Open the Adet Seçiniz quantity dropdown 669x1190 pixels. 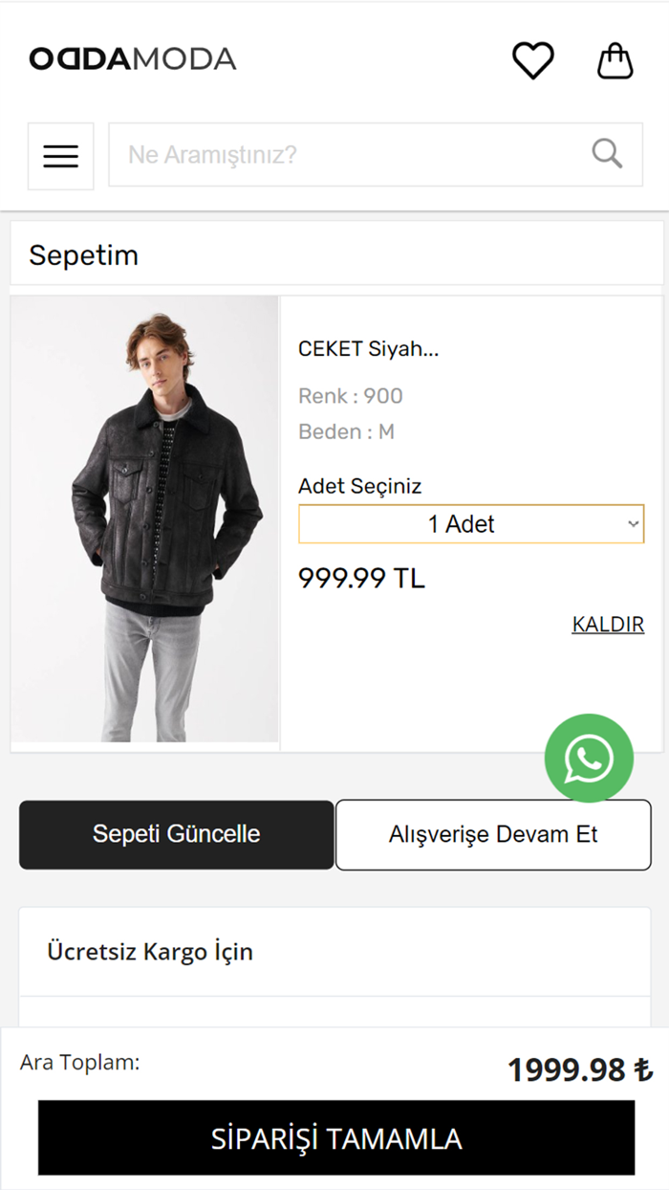coord(471,524)
